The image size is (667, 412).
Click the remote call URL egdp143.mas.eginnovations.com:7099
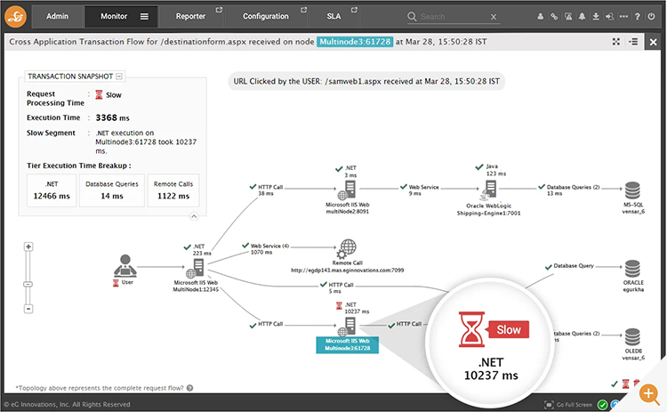(x=347, y=270)
